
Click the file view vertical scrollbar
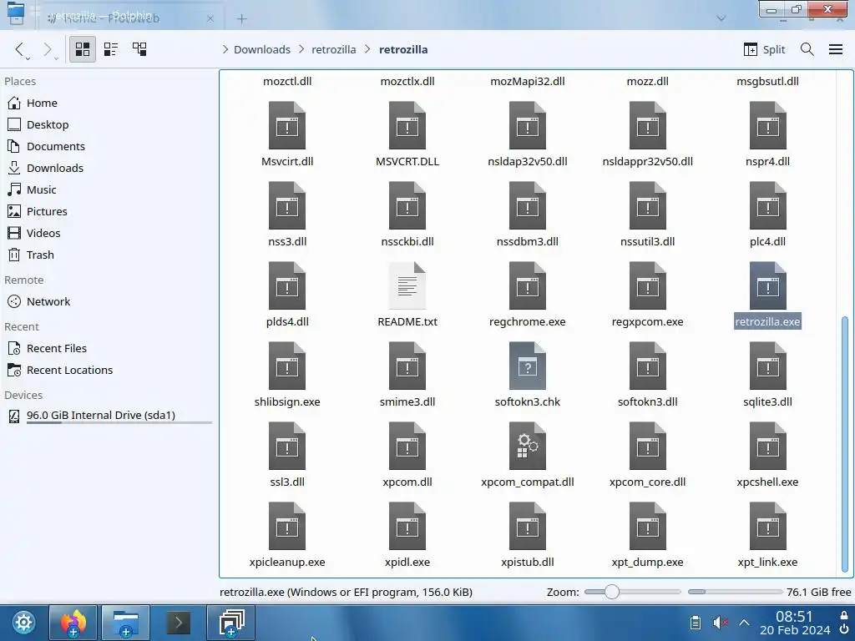(845, 444)
